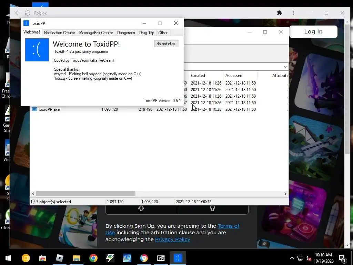The width and height of the screenshot is (353, 265).
Task: Open the browser three-dot menu
Action: pyautogui.click(x=293, y=13)
